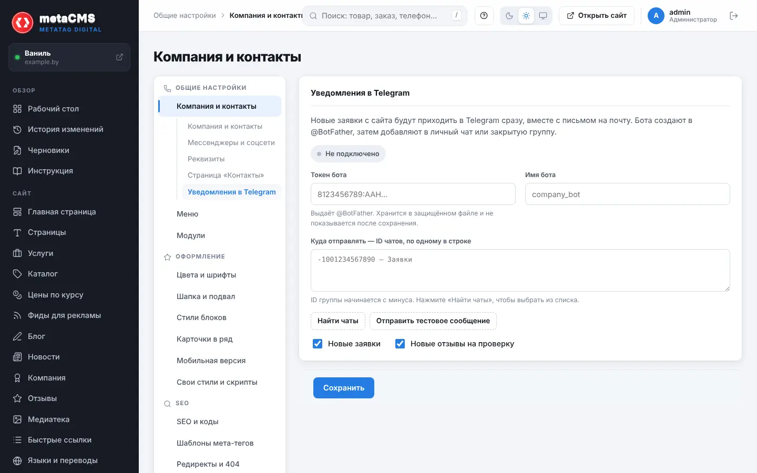Viewport: 757px width, 473px height.
Task: Log out with the exit icon
Action: 734,16
